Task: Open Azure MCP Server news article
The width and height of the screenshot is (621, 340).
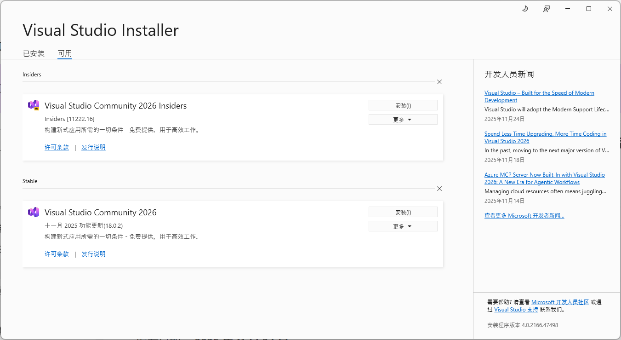Action: pyautogui.click(x=544, y=175)
